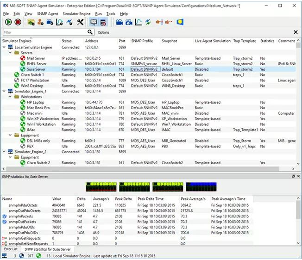Click line graph toolbar icon
The height and width of the screenshot is (260, 302).
(138, 22)
